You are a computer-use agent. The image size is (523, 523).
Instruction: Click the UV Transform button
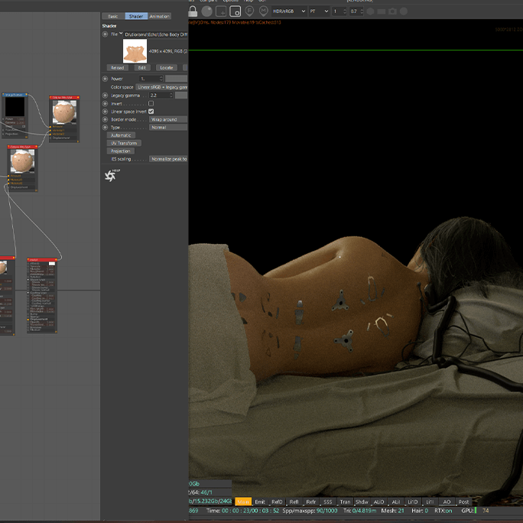[x=124, y=143]
